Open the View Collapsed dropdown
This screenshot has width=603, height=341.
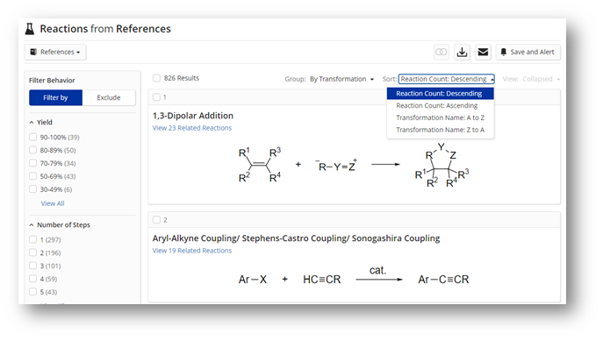(x=541, y=79)
